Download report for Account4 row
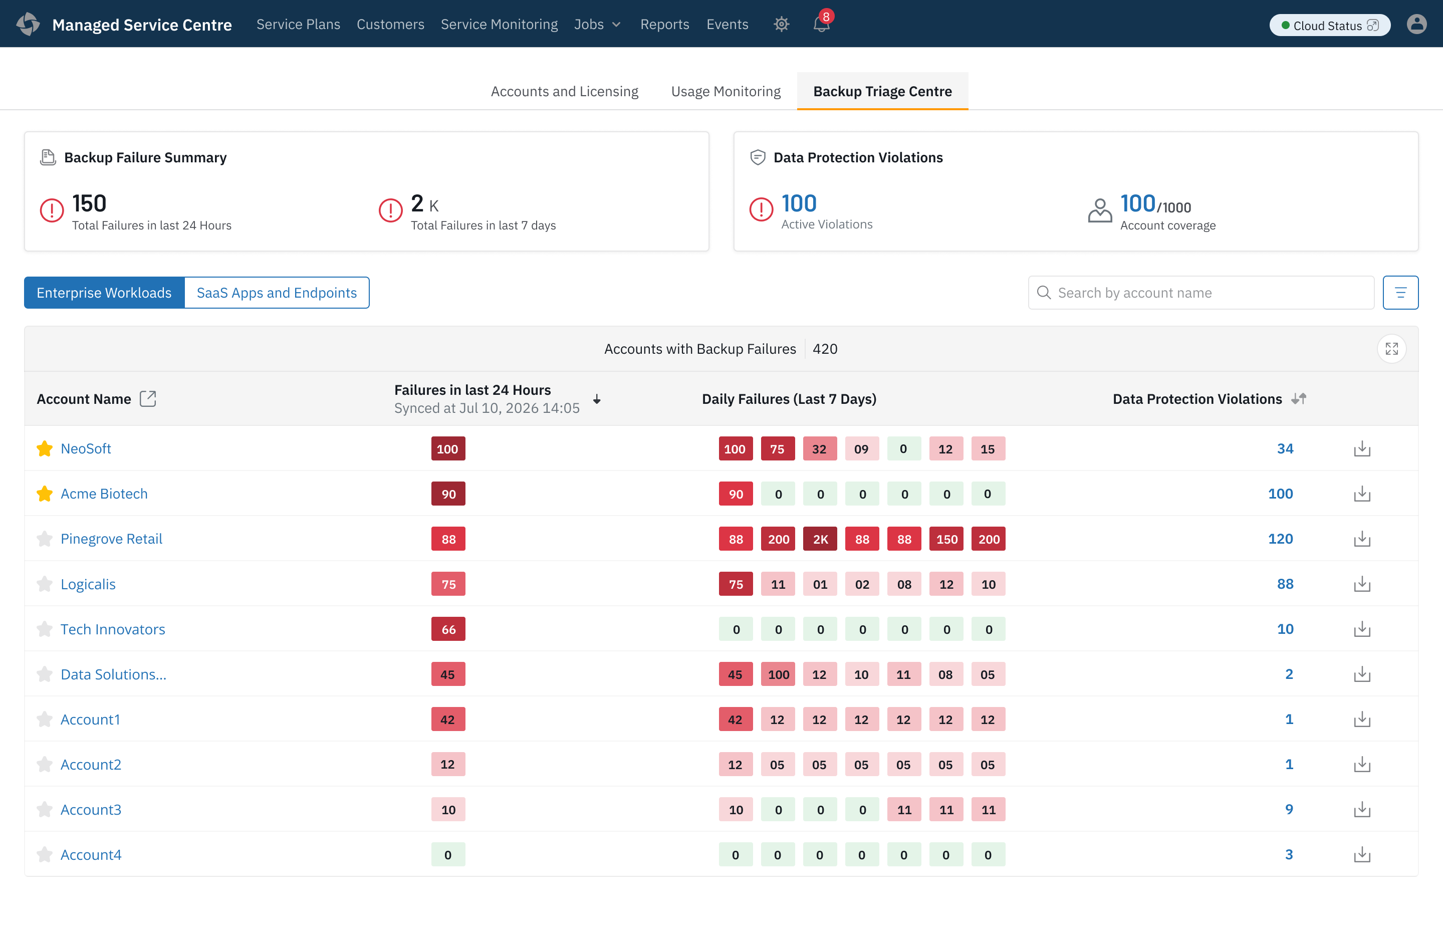 coord(1362,854)
